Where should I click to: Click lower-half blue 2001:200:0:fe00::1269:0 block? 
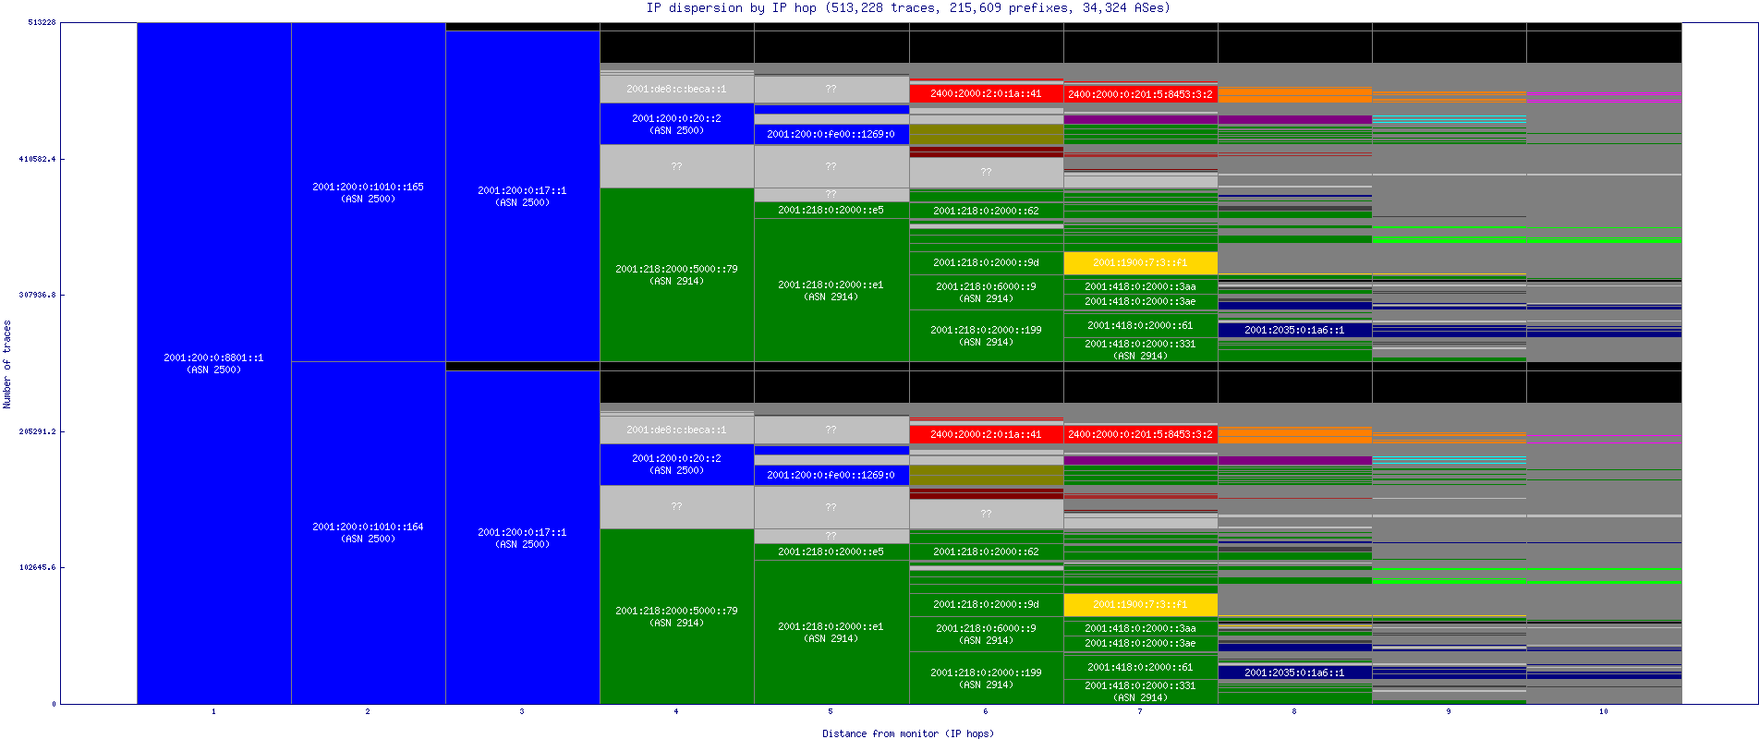pos(831,475)
